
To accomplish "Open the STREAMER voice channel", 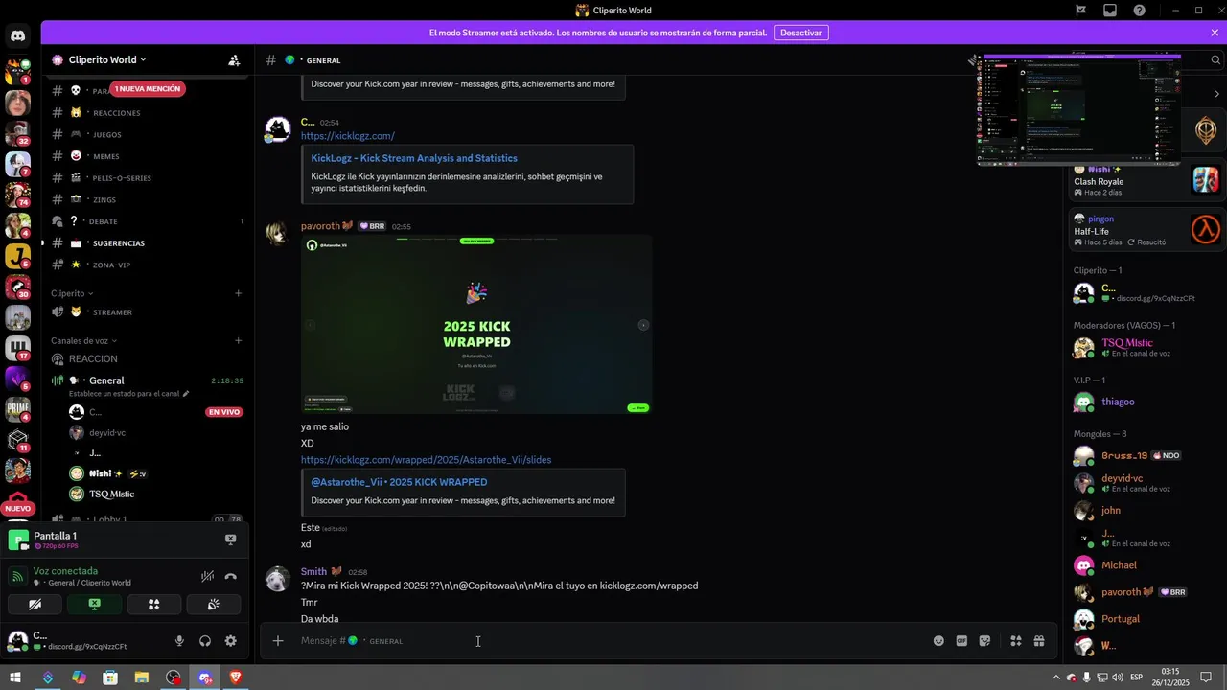I will coord(146,312).
